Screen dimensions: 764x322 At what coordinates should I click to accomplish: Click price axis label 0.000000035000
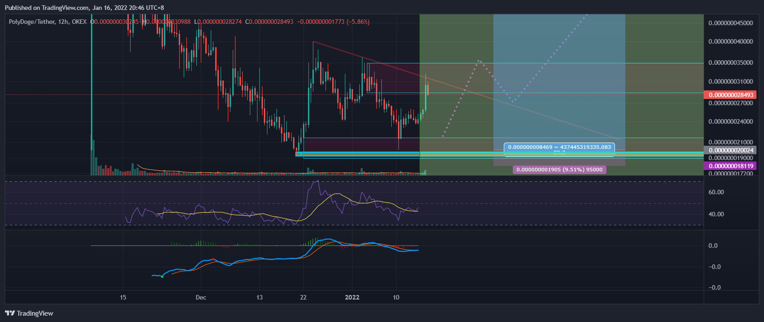pos(730,63)
